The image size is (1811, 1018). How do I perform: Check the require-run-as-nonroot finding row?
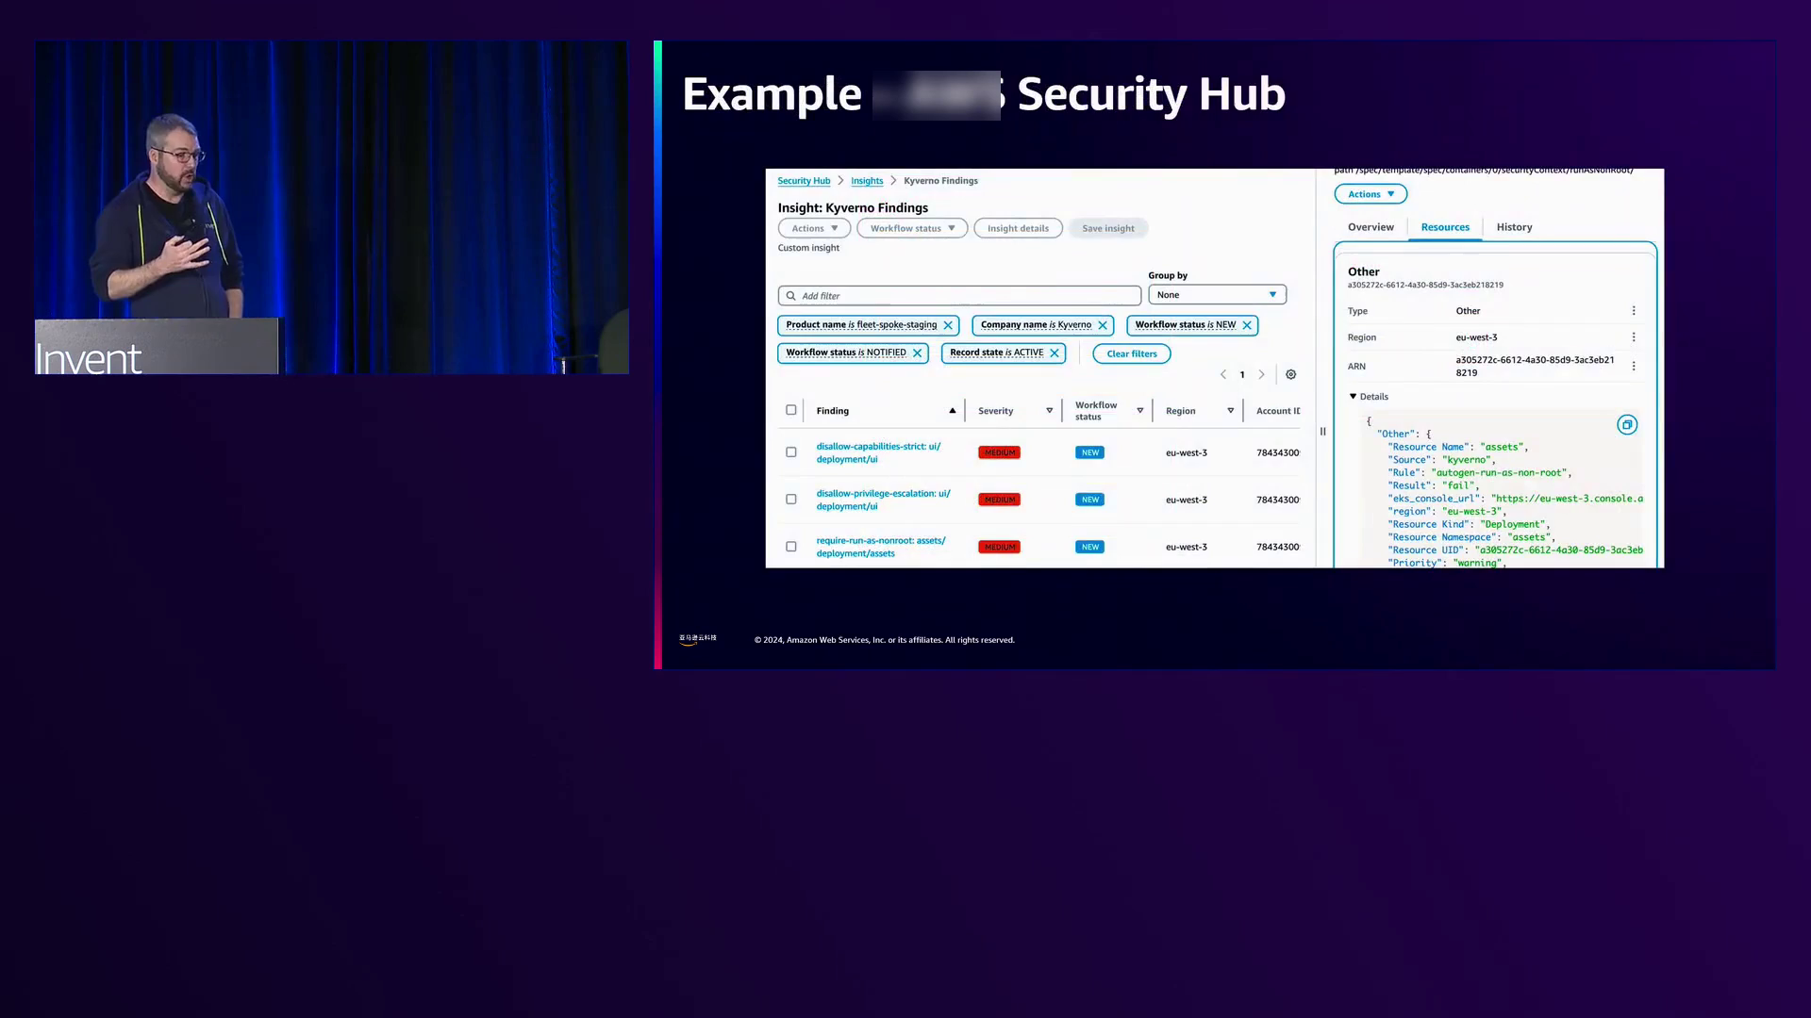(x=791, y=547)
